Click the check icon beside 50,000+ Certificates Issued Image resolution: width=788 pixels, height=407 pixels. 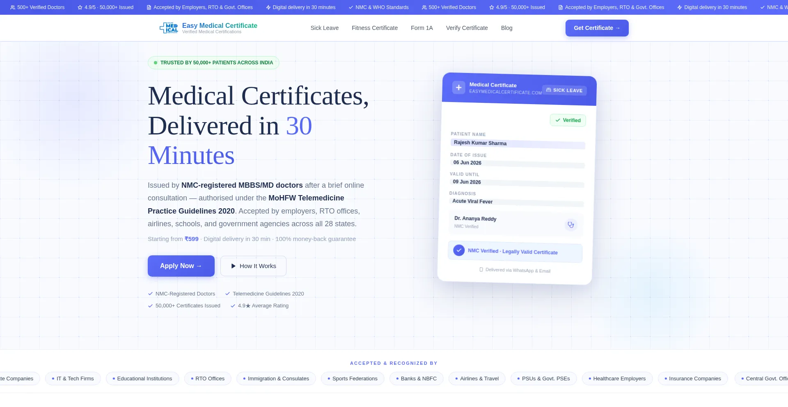150,306
